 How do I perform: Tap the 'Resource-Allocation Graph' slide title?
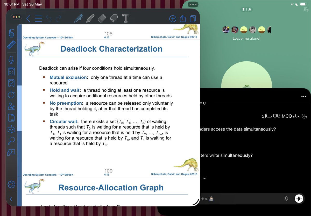click(x=111, y=188)
